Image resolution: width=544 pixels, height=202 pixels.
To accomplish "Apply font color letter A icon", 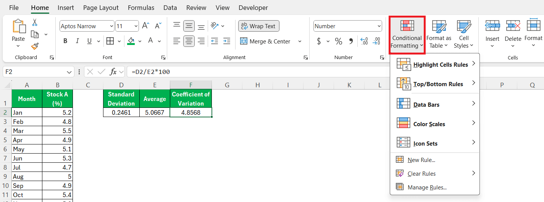I will [150, 41].
